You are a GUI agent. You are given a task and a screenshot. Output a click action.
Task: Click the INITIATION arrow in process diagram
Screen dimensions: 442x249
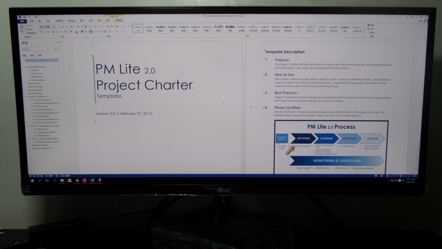(304, 138)
